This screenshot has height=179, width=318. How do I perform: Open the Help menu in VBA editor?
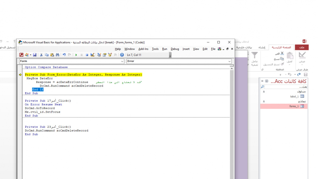click(x=118, y=49)
